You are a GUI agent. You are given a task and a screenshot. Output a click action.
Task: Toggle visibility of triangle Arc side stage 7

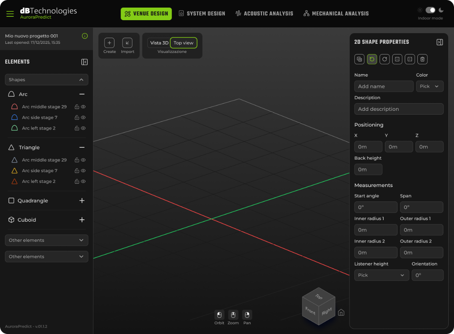coord(83,171)
